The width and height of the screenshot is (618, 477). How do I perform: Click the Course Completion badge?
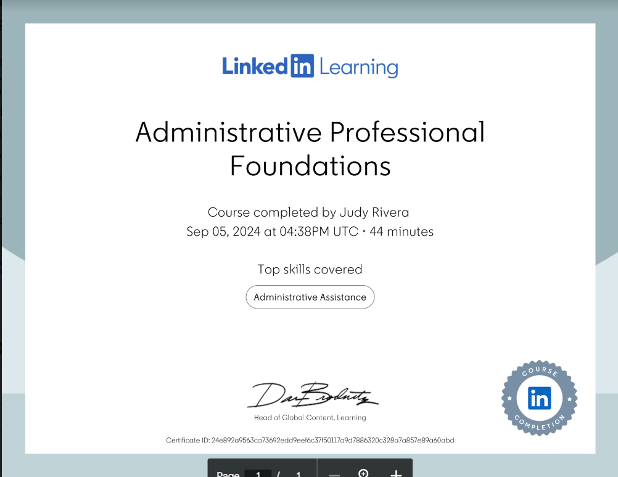click(539, 398)
